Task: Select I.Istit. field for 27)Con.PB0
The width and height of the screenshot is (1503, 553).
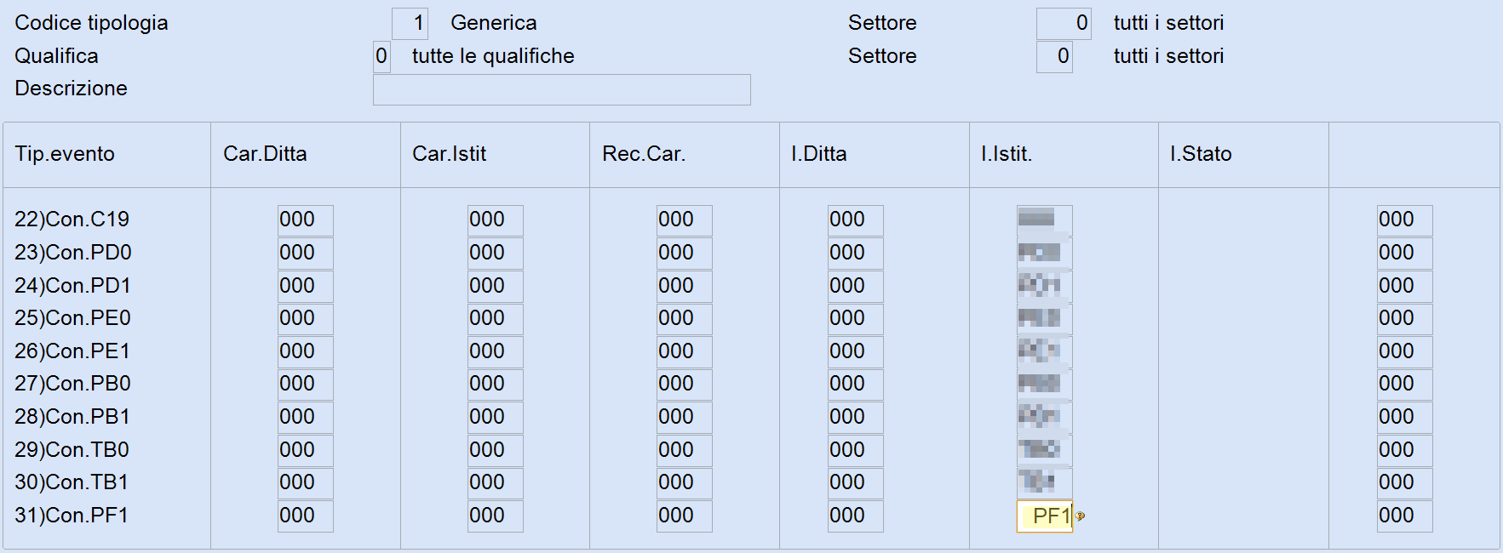Action: point(1045,384)
